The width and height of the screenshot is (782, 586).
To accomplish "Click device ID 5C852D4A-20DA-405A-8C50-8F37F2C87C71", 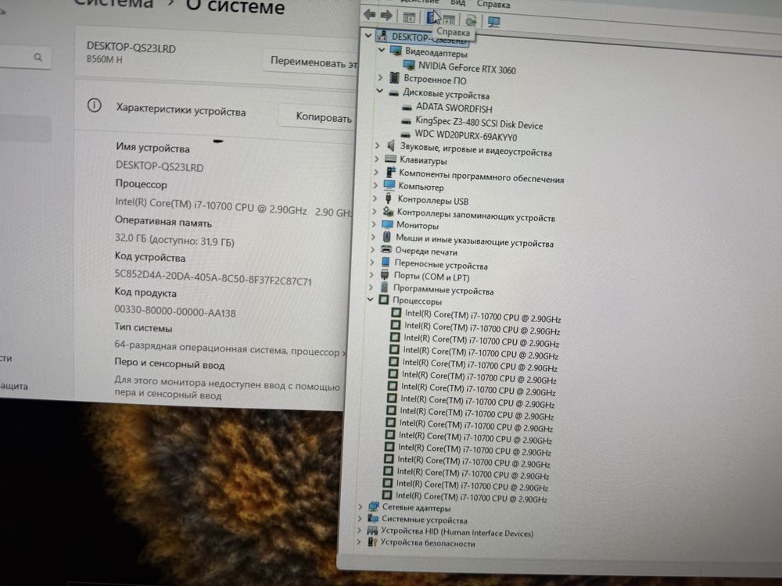I will point(213,277).
